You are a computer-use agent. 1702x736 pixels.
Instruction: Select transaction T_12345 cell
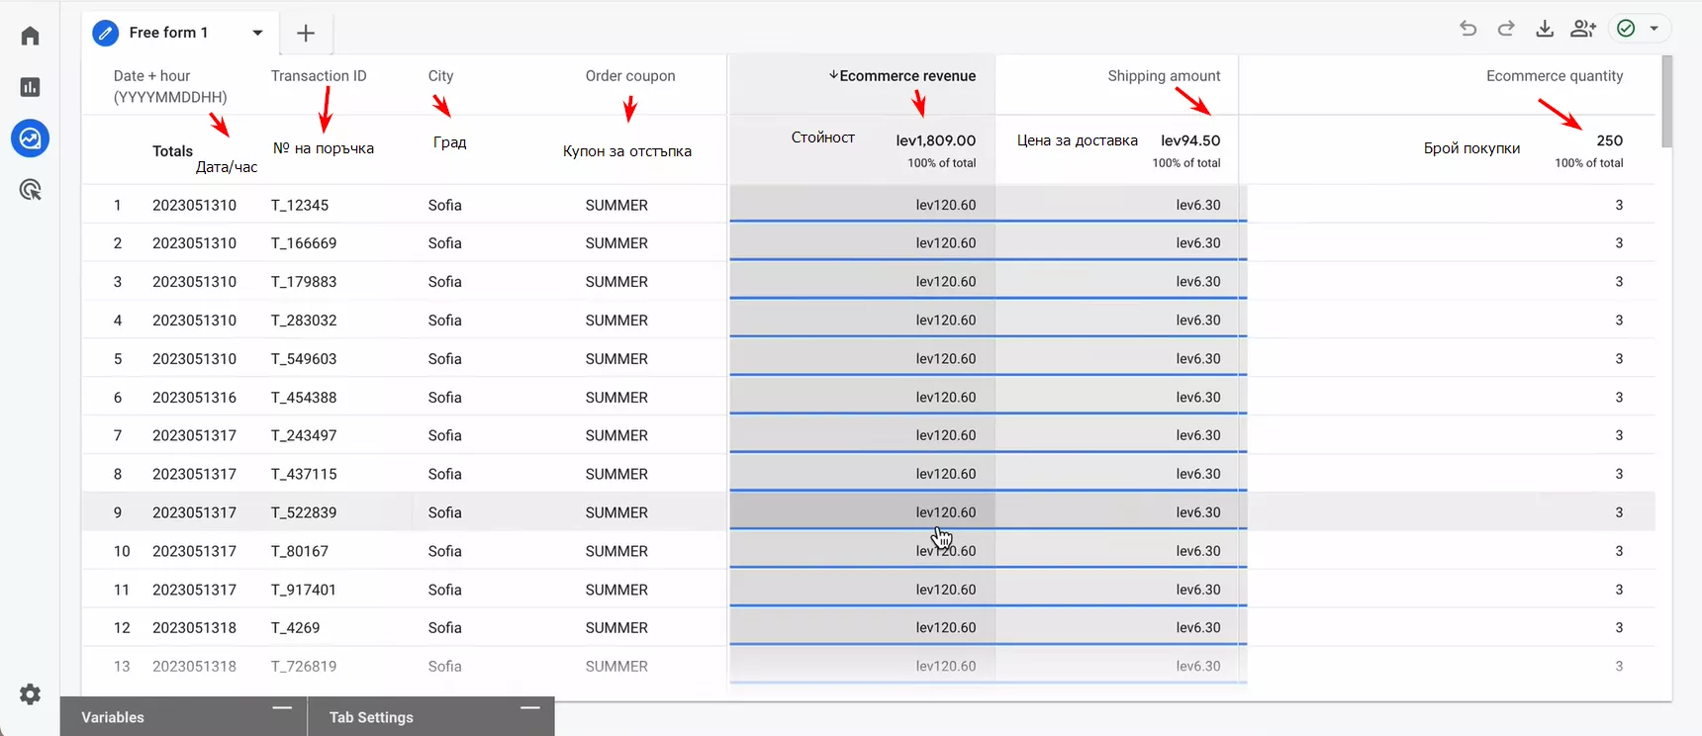[300, 205]
